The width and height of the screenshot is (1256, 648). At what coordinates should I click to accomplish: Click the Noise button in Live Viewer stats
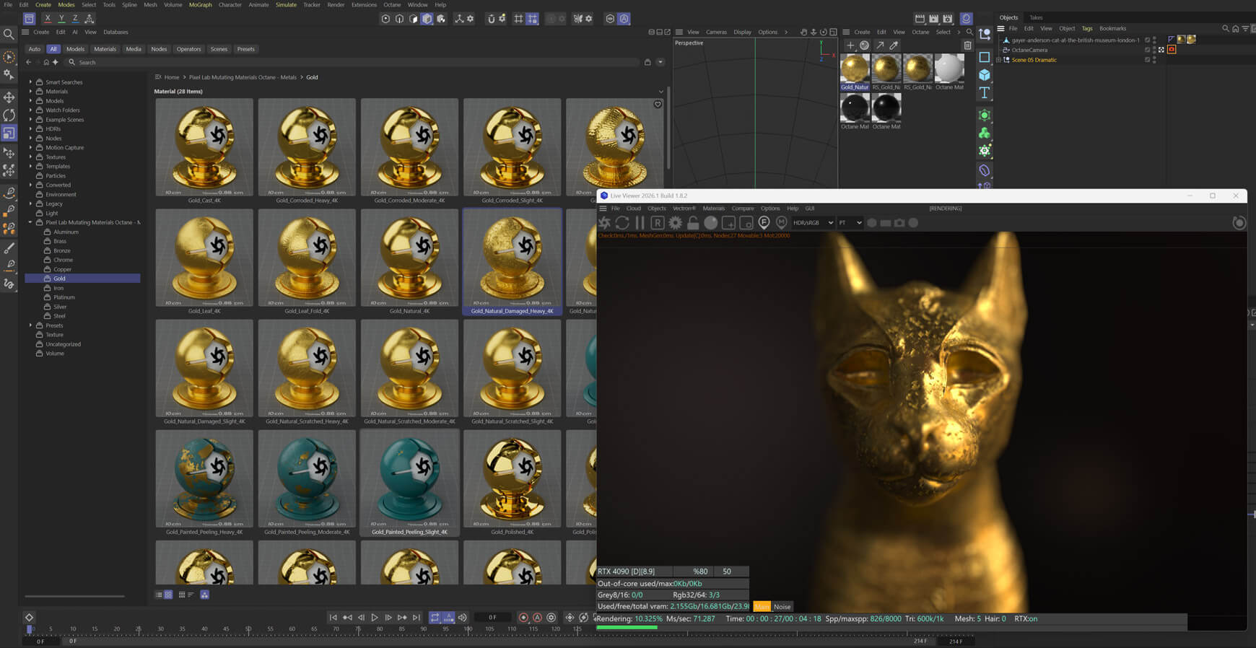tap(782, 607)
